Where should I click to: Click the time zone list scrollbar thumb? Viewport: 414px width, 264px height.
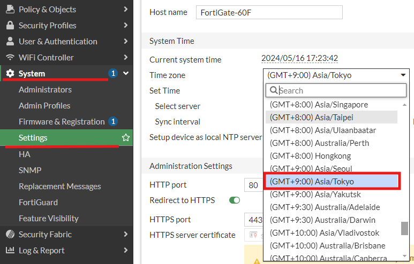point(404,228)
